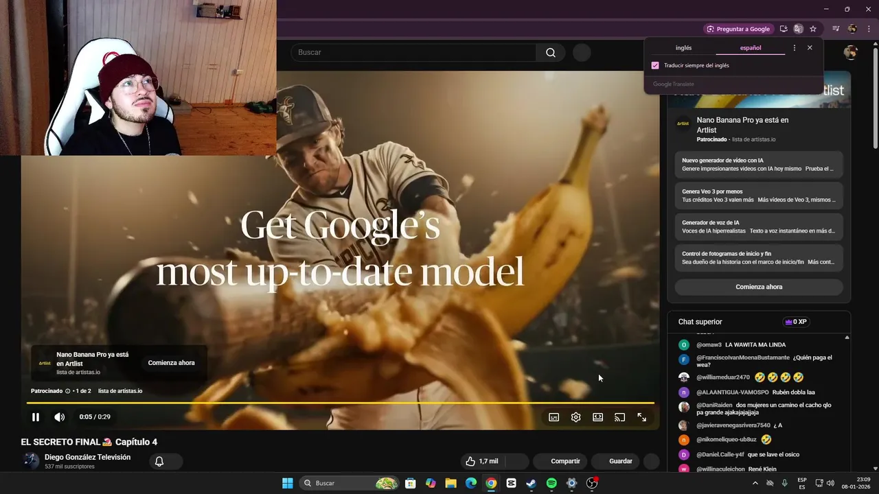Click the Patrocinado info icon in player
Viewport: 879px width, 494px height.
click(x=67, y=391)
